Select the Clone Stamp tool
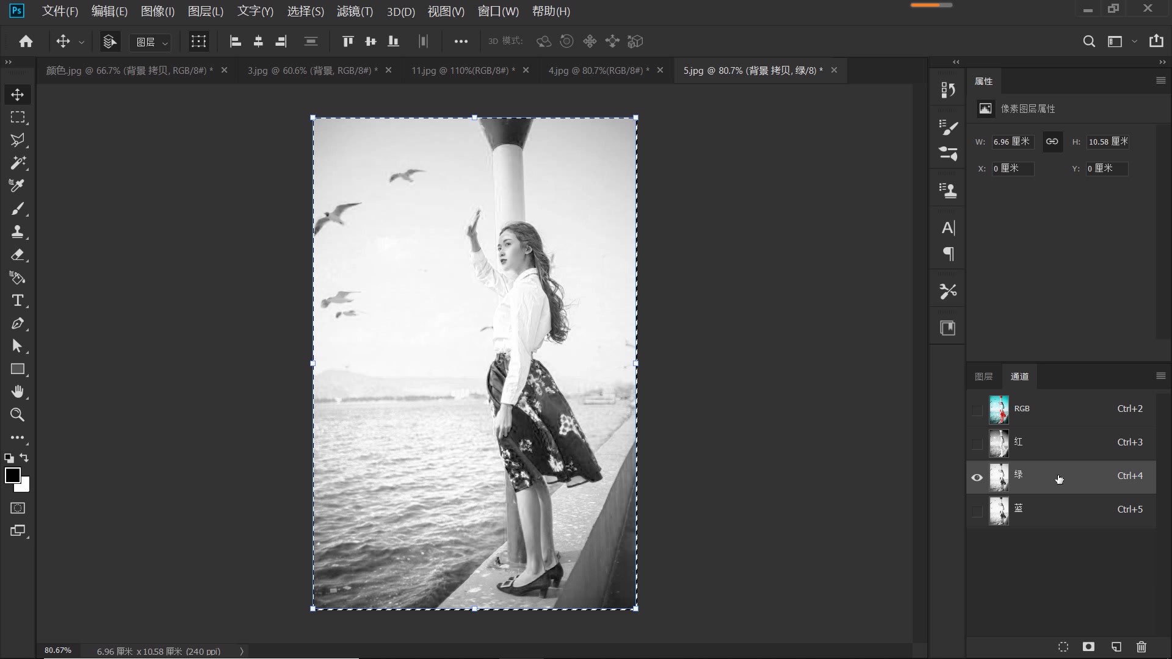This screenshot has width=1172, height=659. pyautogui.click(x=17, y=232)
